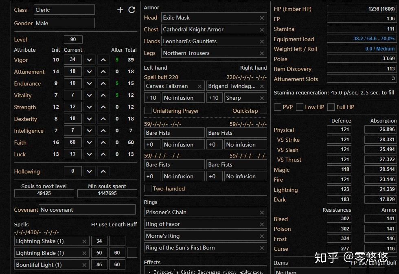399x274 pixels.
Task: Remove Morne's Ring
Action: (x=261, y=236)
